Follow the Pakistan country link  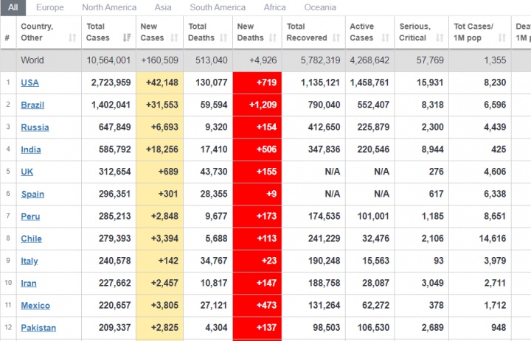[x=38, y=328]
